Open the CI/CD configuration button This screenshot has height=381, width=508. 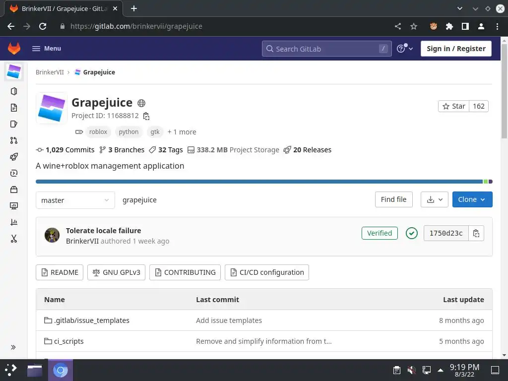(267, 272)
